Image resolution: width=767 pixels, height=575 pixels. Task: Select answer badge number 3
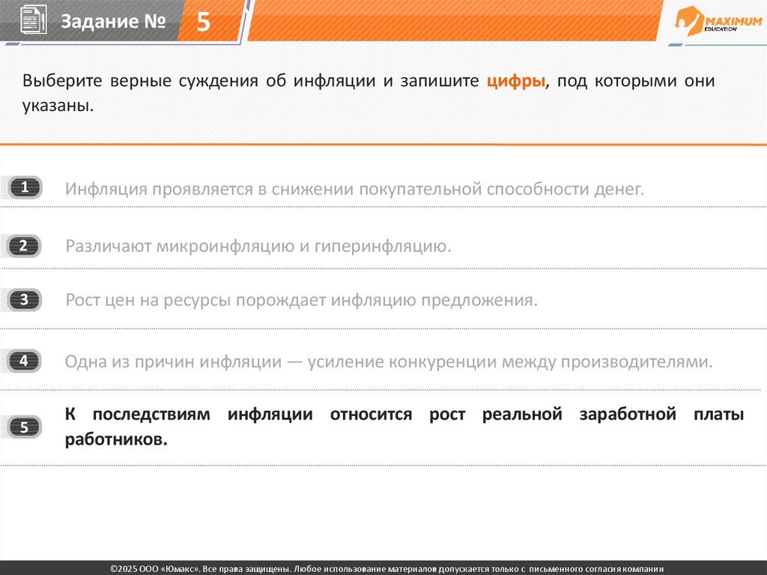24,300
